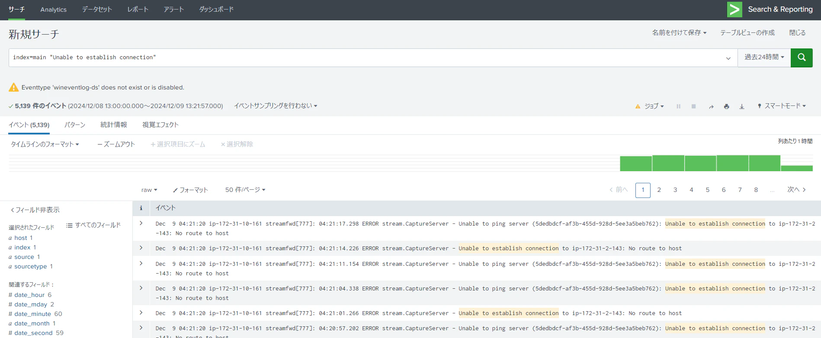
Task: Click the 閉じる button
Action: 797,33
